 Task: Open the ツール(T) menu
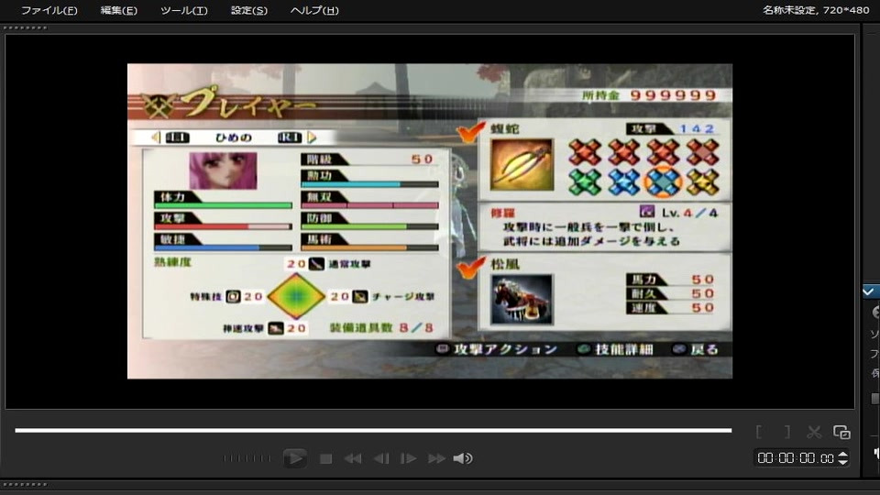[183, 10]
